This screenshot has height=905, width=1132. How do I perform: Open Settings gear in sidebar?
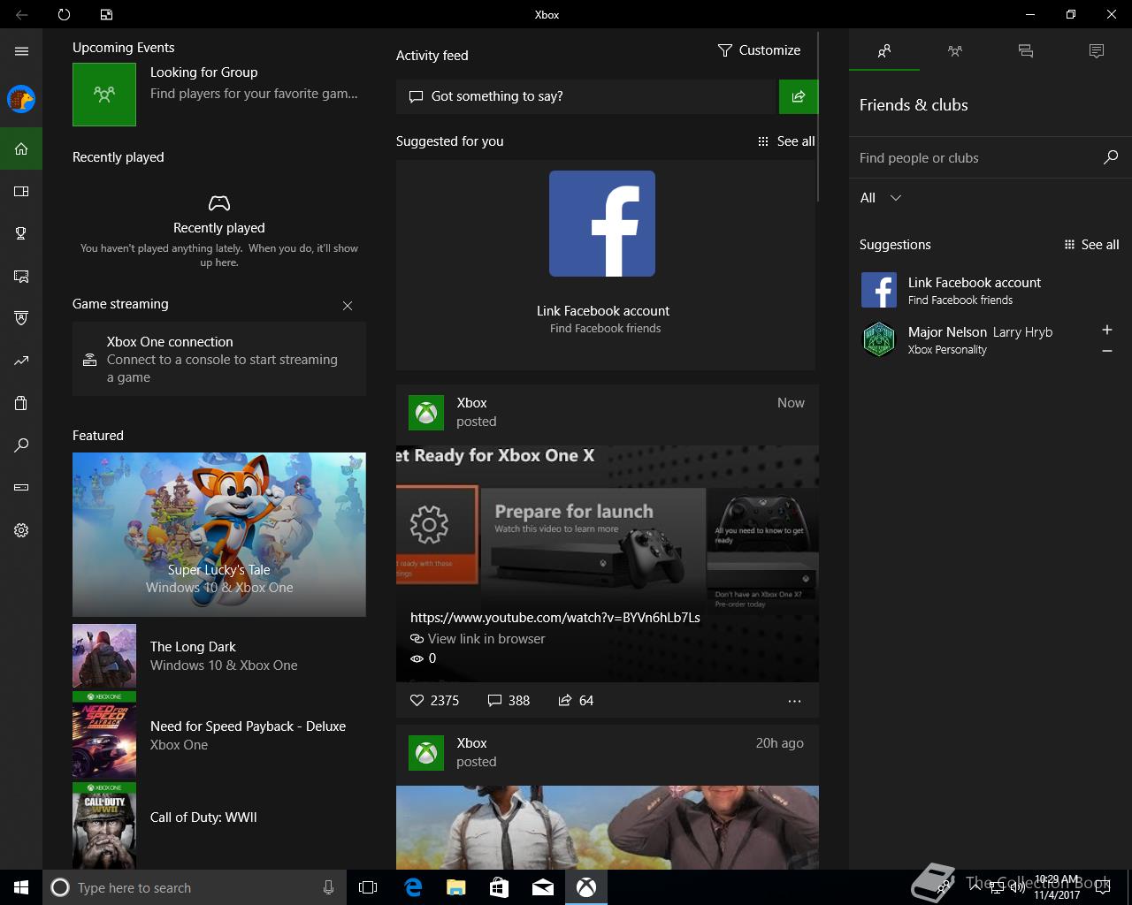(21, 530)
